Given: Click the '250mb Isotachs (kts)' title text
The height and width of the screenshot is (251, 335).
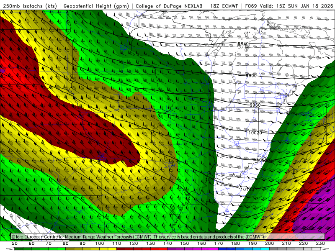Looking at the screenshot, I should click(x=30, y=6).
